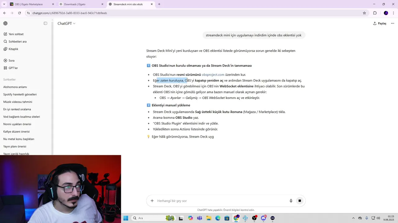Collapse the sidebar with the panel icon
Screen dimensions: 398x223
pos(45,24)
